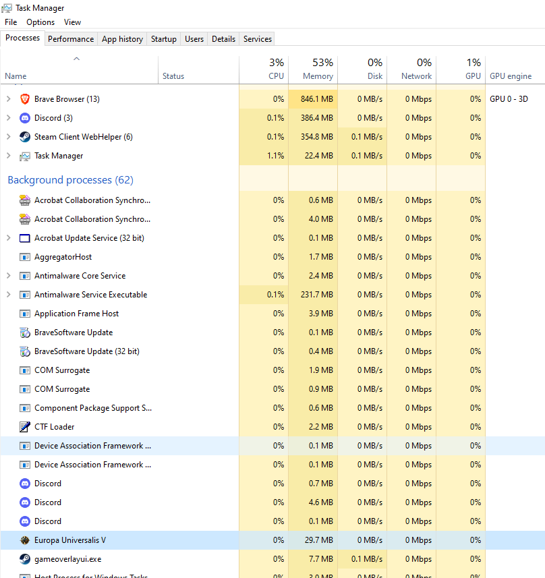Open the Startup tab

click(x=163, y=39)
